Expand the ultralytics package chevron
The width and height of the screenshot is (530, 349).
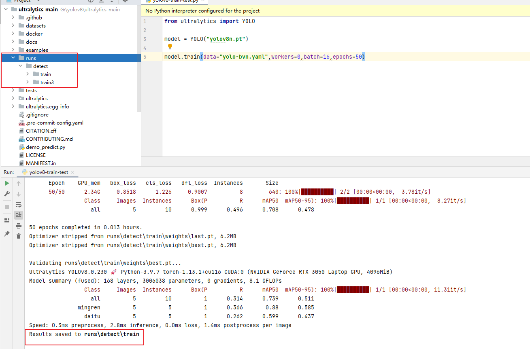pyautogui.click(x=13, y=98)
